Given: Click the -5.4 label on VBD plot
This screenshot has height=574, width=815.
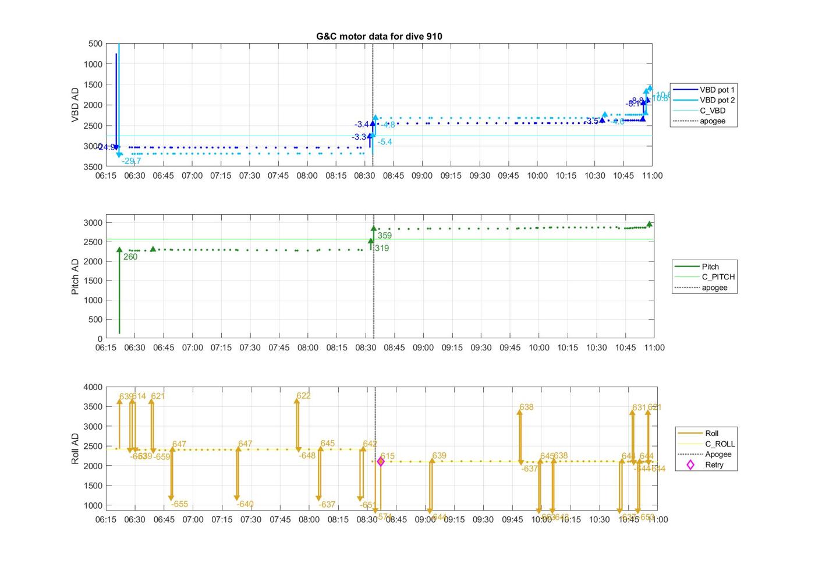Looking at the screenshot, I should tap(385, 142).
